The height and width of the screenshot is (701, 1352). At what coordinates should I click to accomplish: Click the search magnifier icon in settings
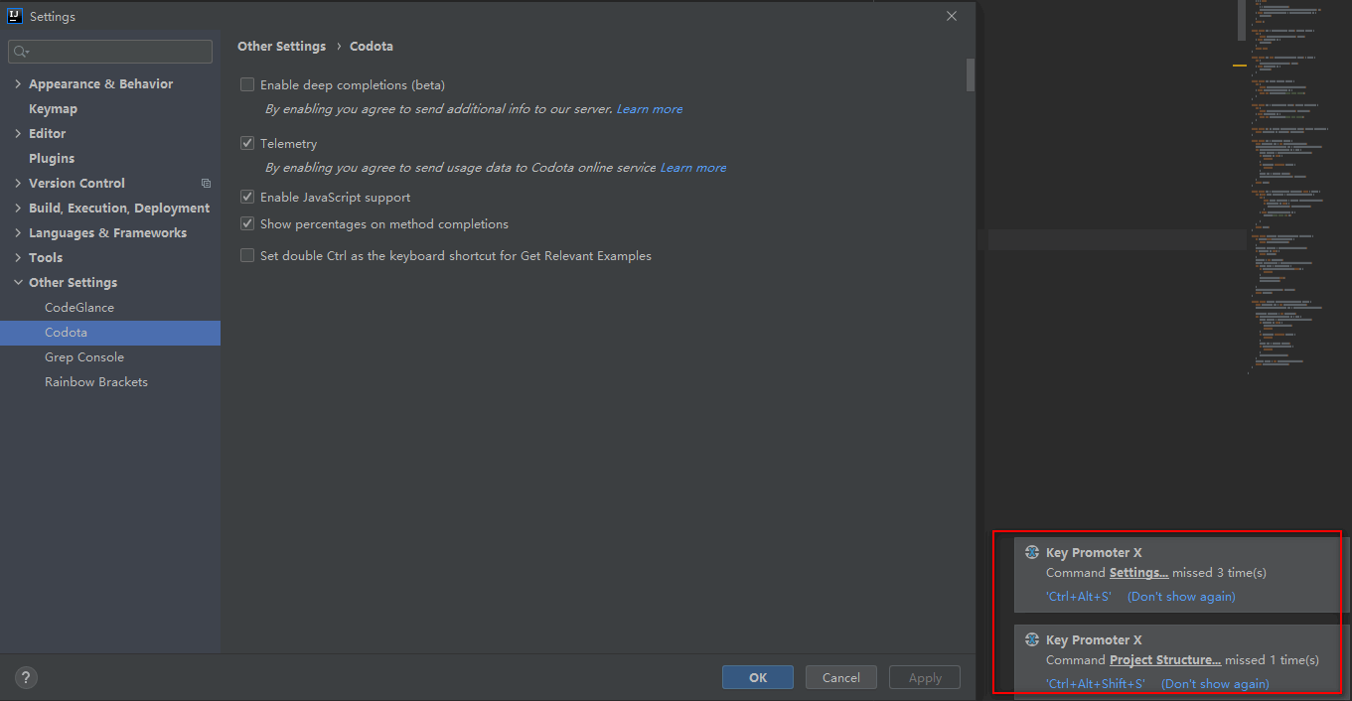click(x=21, y=52)
